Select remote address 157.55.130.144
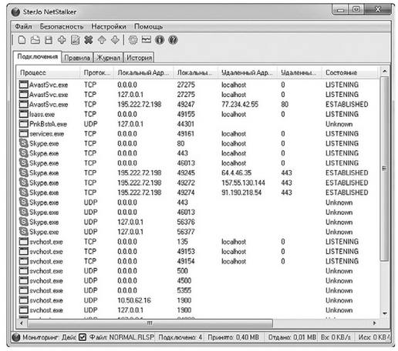This screenshot has width=398, height=351. click(x=243, y=182)
